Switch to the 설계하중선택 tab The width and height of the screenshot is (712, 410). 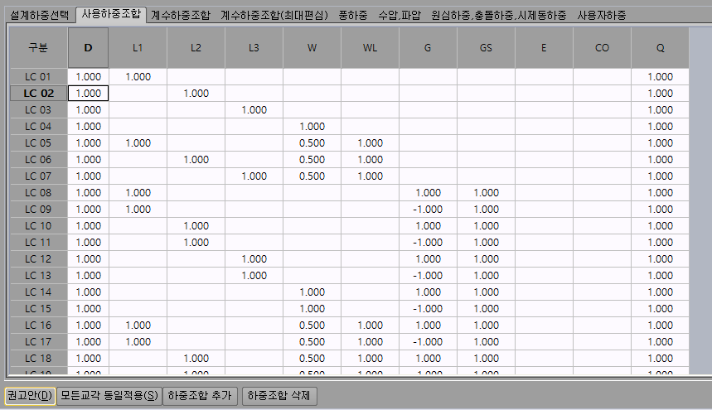coord(39,15)
